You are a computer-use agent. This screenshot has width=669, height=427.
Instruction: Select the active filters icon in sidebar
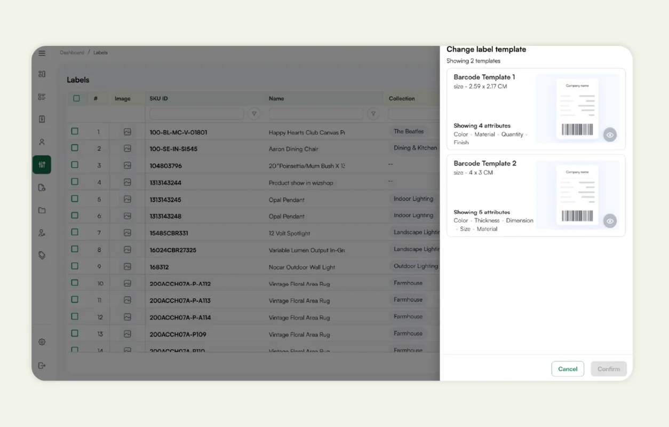click(x=42, y=164)
